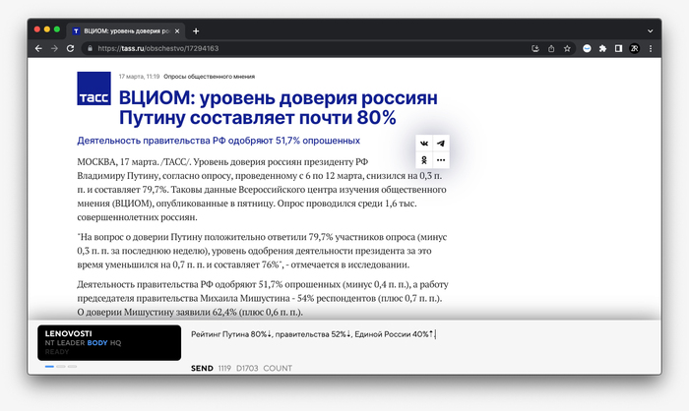Open the Chrome three-dot menu

(651, 49)
